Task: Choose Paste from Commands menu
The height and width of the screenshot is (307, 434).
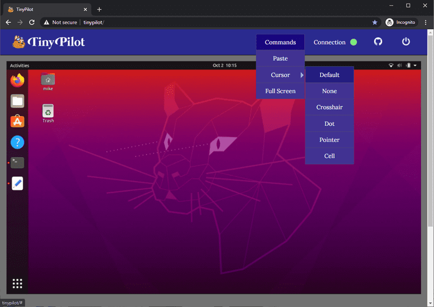Action: click(x=280, y=59)
